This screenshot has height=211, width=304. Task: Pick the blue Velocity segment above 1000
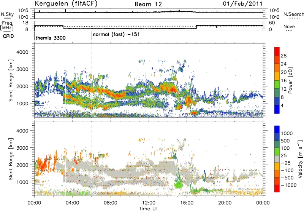point(277,129)
